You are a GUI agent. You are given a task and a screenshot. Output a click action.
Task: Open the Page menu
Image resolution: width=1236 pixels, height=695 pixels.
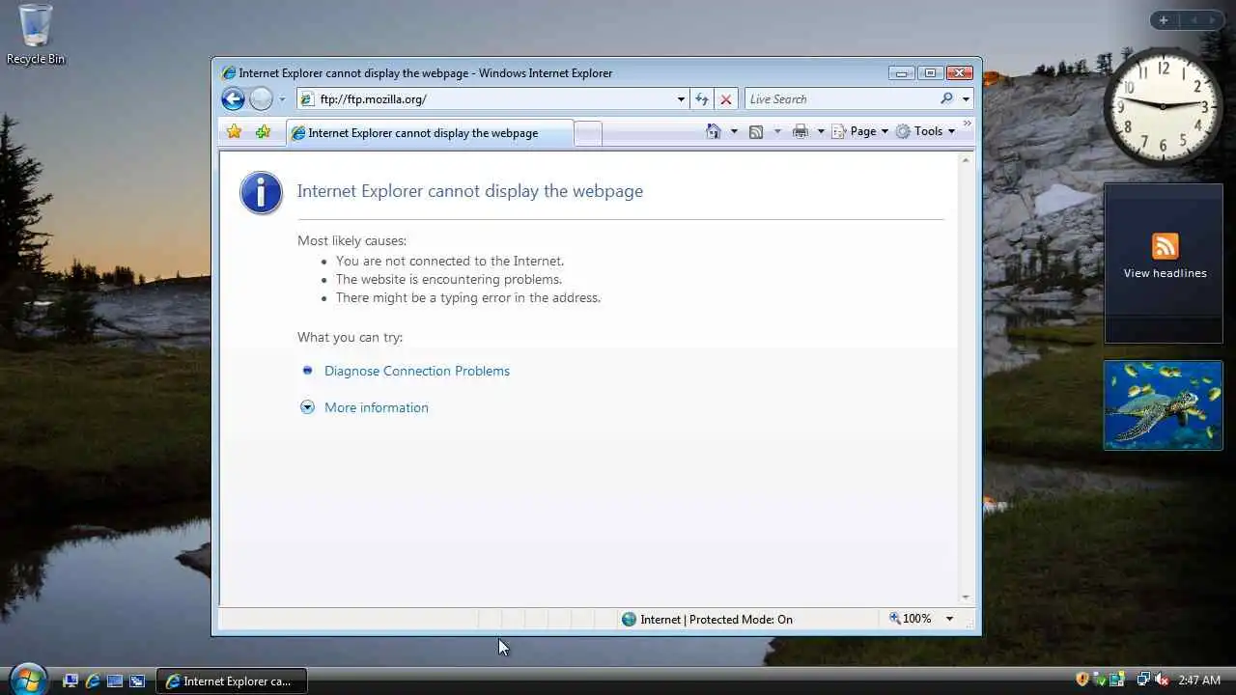859,131
